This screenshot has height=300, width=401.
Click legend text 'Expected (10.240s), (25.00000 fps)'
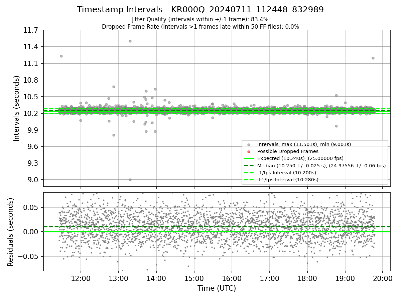pos(300,158)
